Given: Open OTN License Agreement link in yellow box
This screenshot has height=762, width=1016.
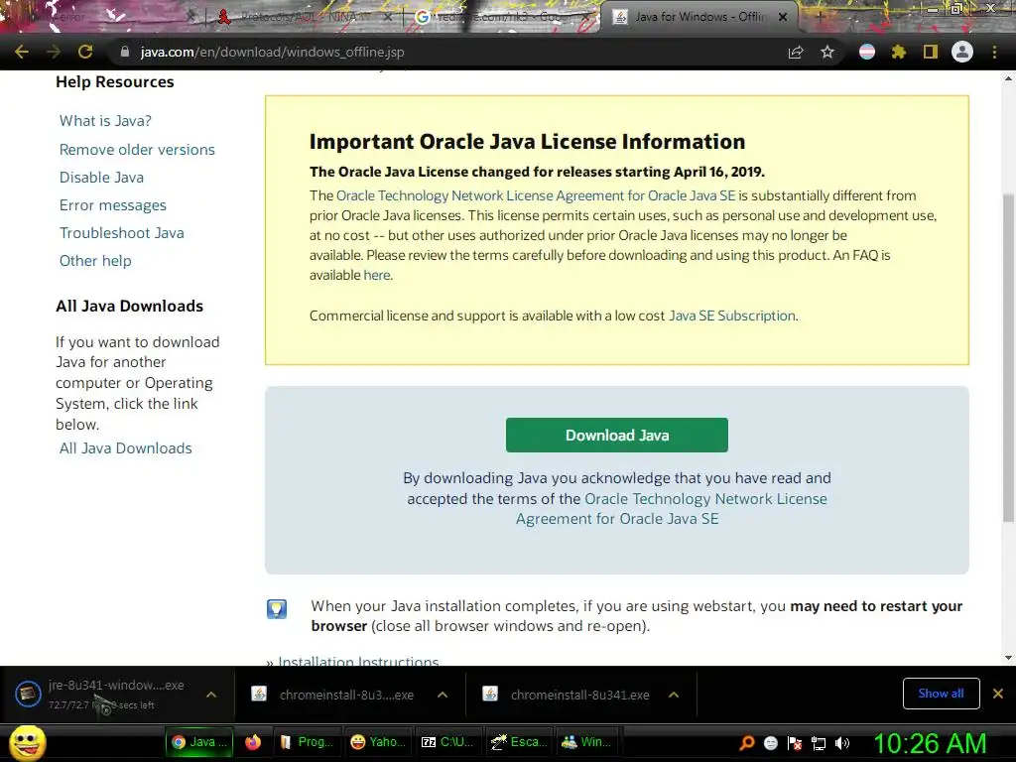Looking at the screenshot, I should tap(536, 195).
